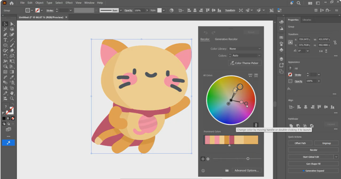Click Flip Horizontal icon in Transform section

(321, 51)
